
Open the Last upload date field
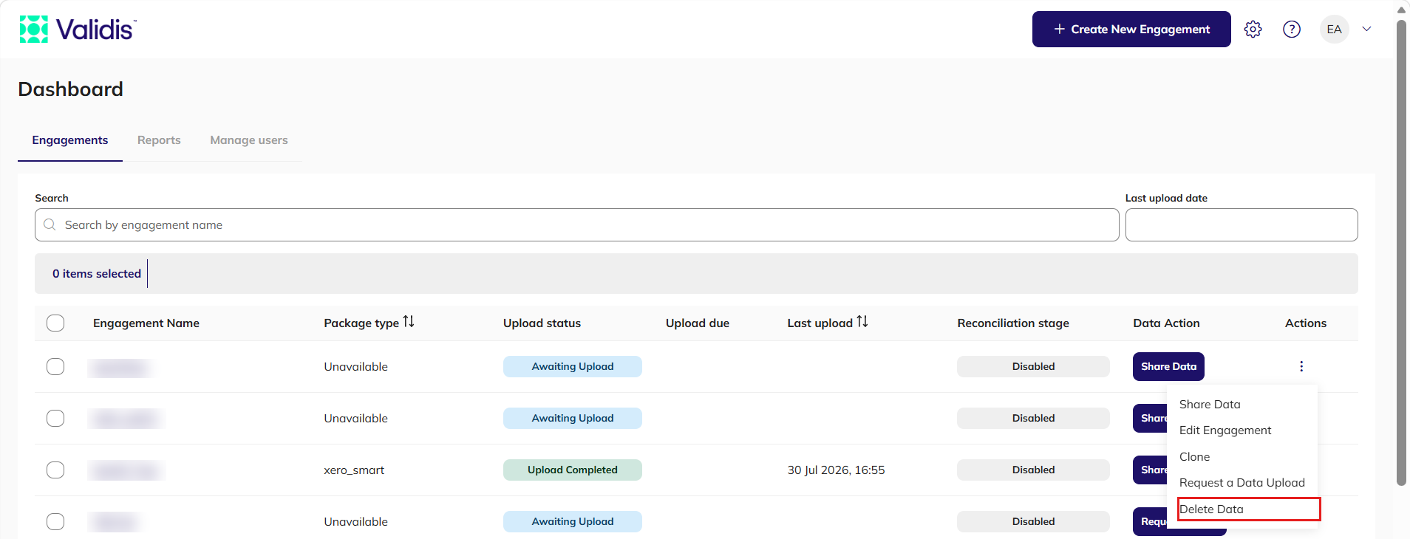[1242, 224]
